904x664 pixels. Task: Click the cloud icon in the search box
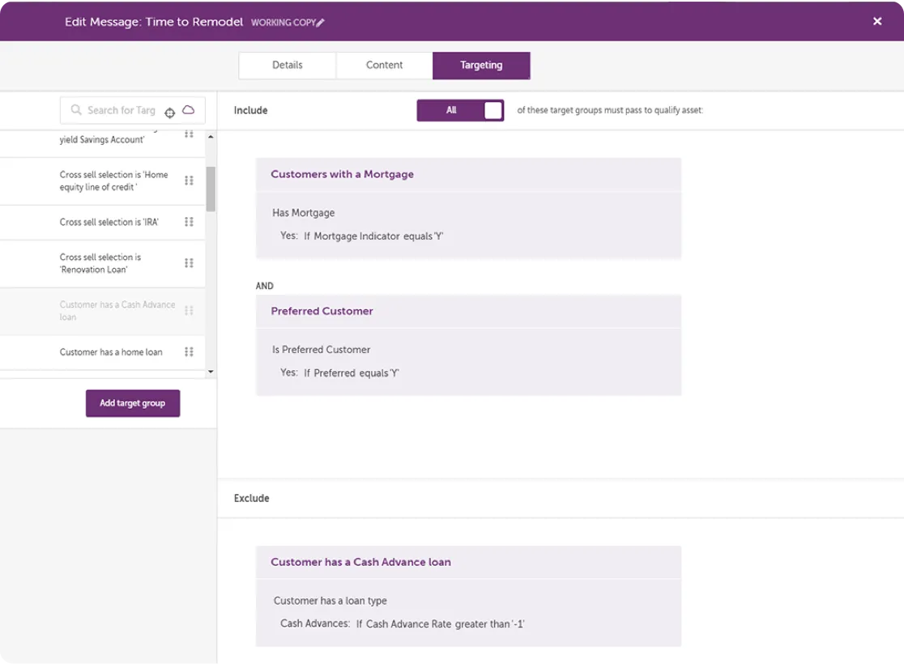pos(188,110)
